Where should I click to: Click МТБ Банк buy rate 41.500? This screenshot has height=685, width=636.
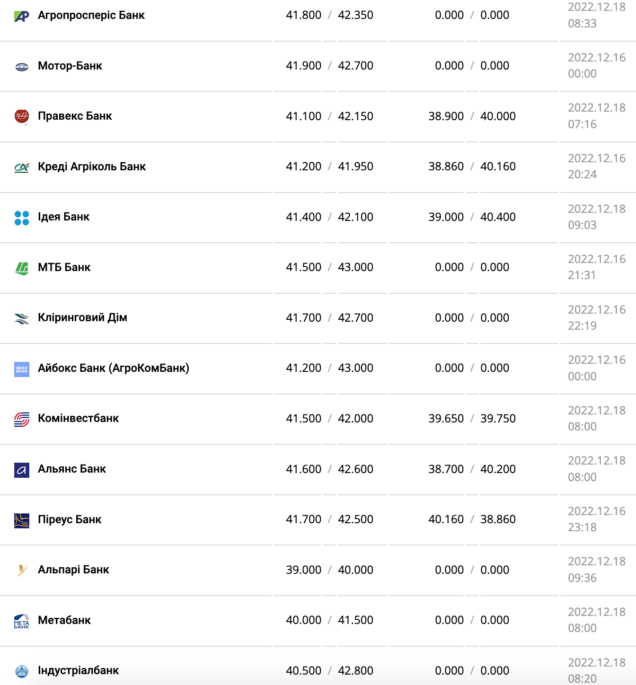click(304, 267)
